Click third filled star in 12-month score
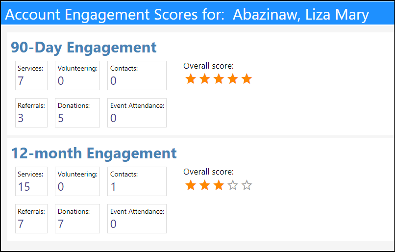This screenshot has height=252, width=395. 219,185
